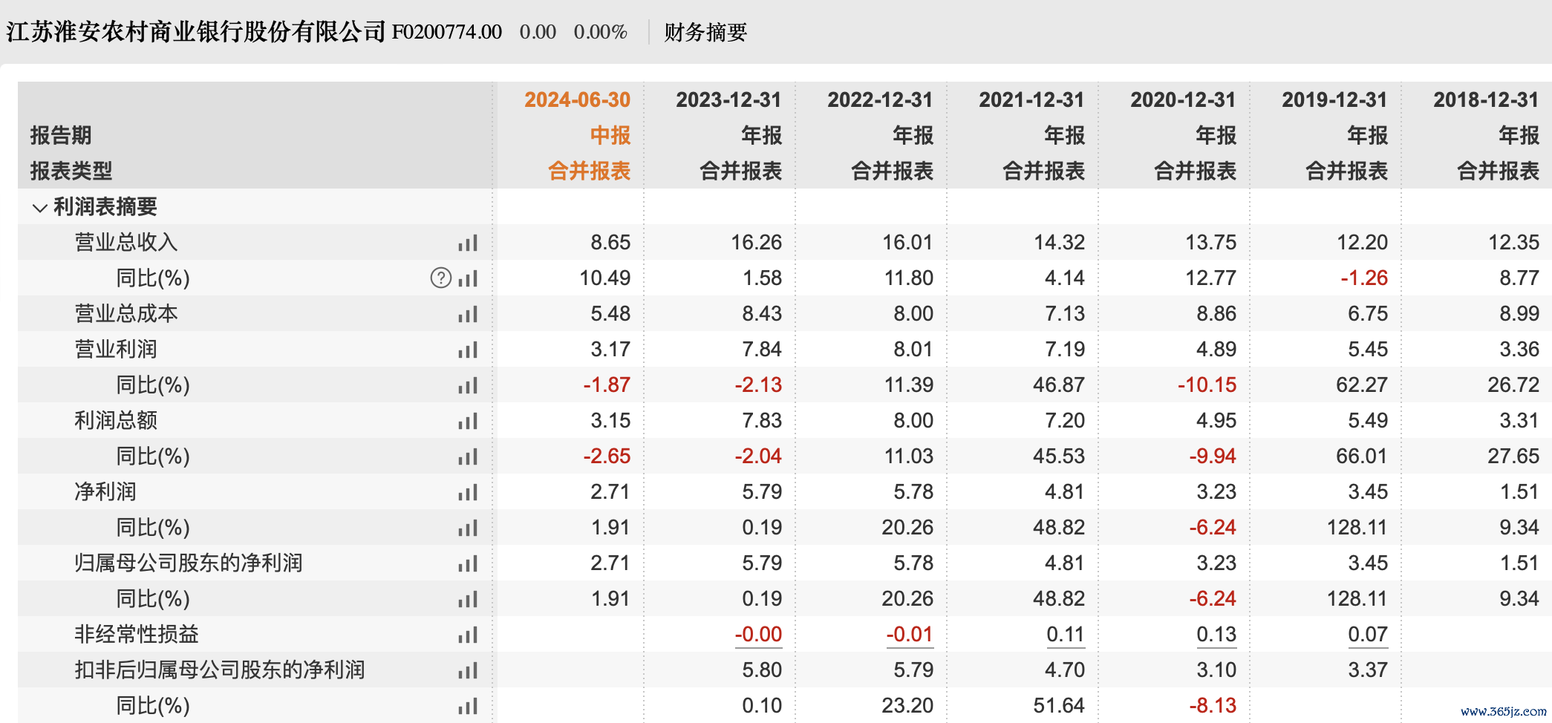Select the 营业利润 row label

point(116,350)
